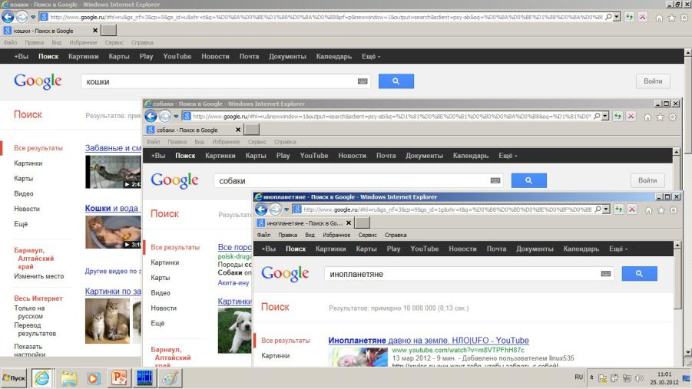The height and width of the screenshot is (389, 692).
Task: Open Tools gear in the инопланетяне window
Action: click(x=674, y=210)
